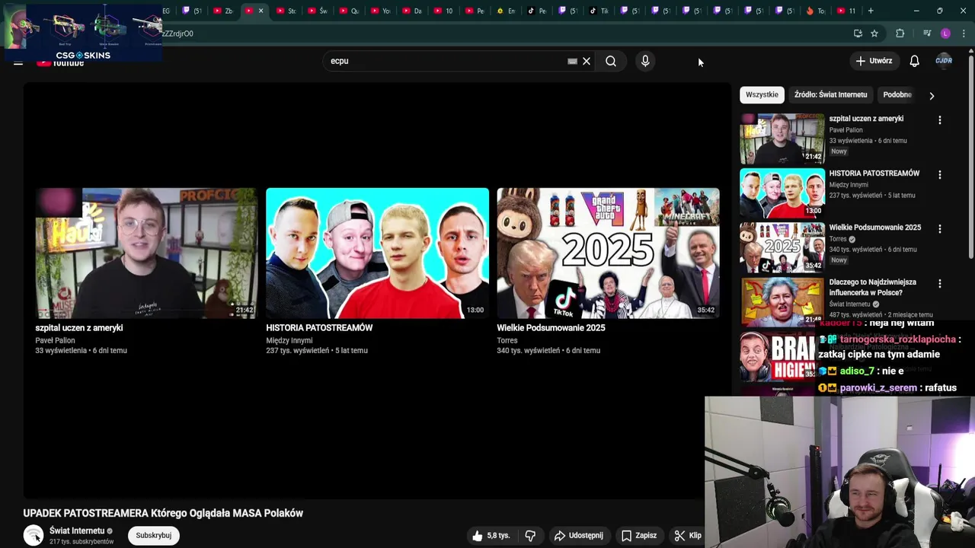Bookmark page with the star icon
Viewport: 975px width, 548px height.
coord(874,33)
